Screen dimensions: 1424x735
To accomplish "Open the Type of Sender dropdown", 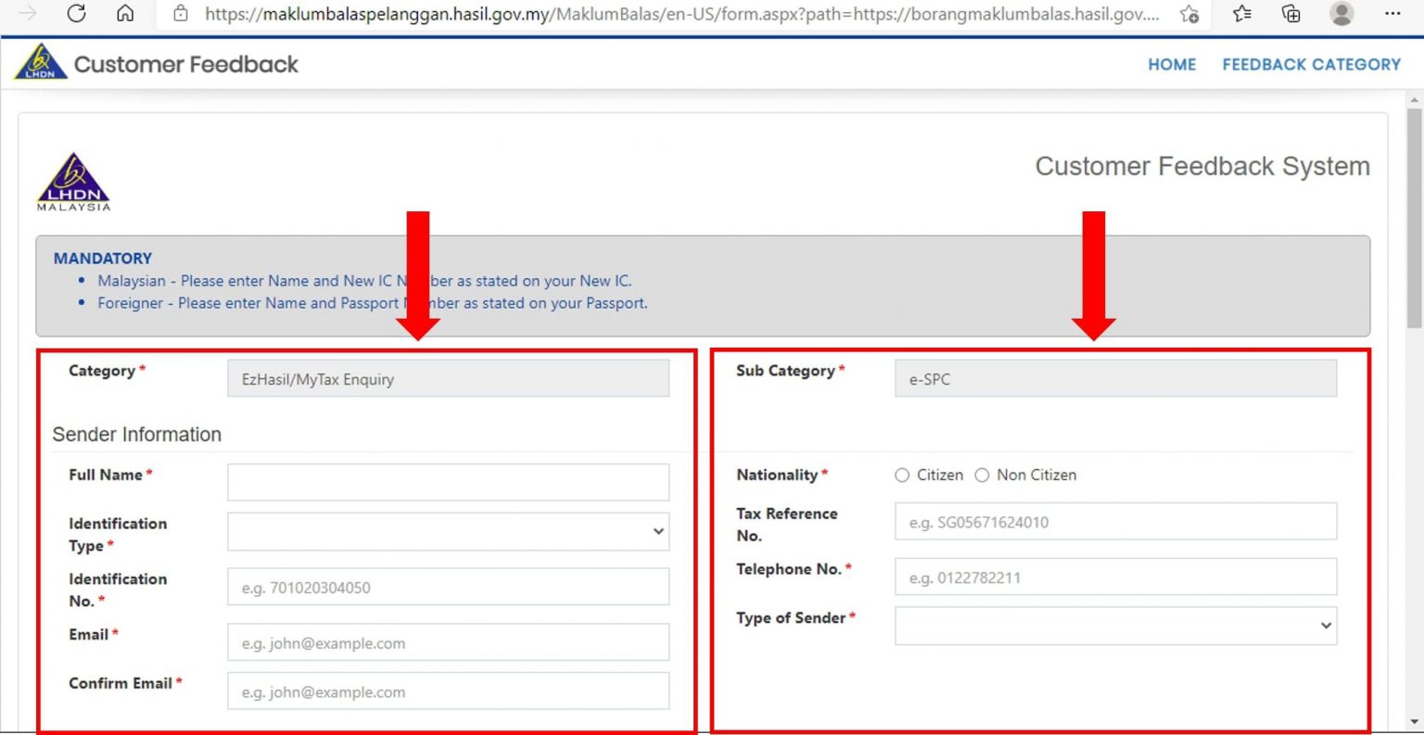I will [x=1115, y=626].
